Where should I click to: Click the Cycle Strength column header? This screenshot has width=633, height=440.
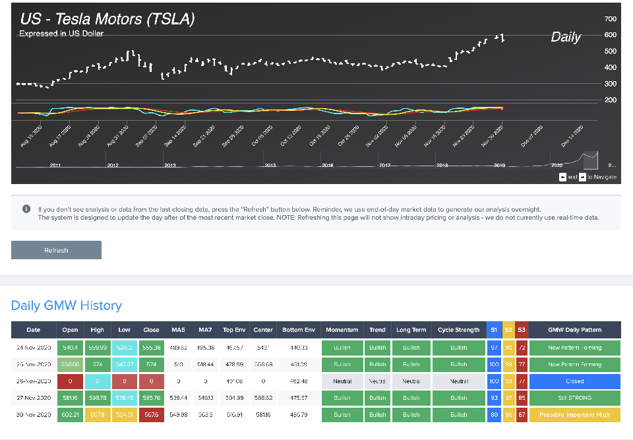coord(459,330)
